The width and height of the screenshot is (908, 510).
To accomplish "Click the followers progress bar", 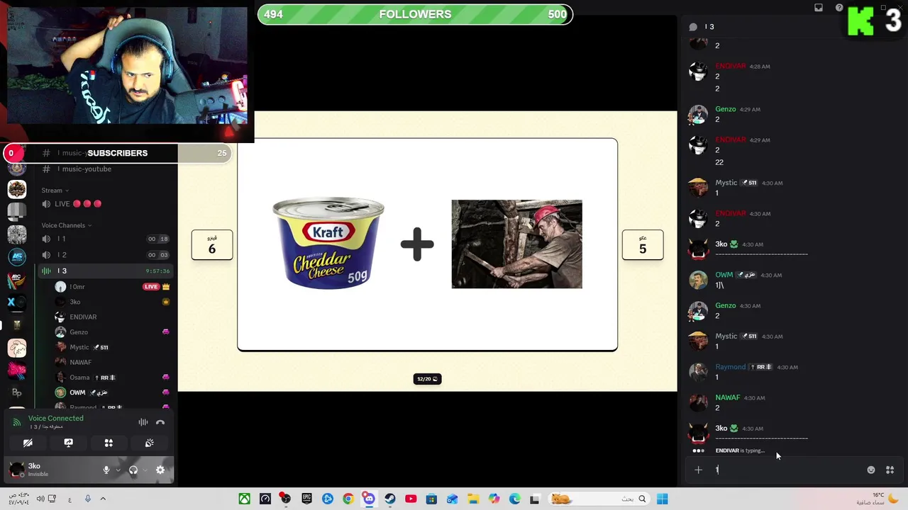I will [x=415, y=14].
